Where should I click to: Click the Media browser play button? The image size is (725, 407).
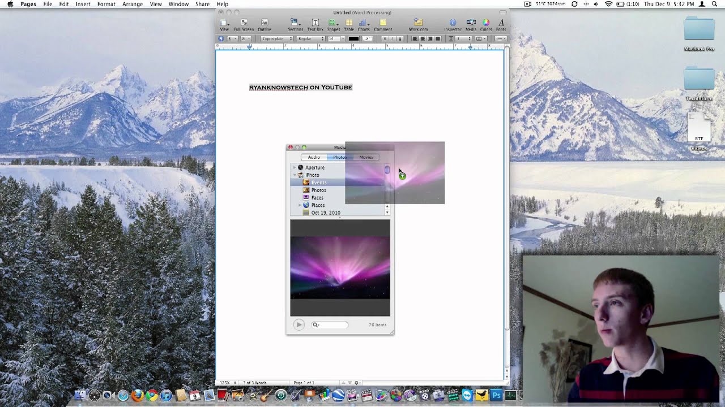pos(299,324)
